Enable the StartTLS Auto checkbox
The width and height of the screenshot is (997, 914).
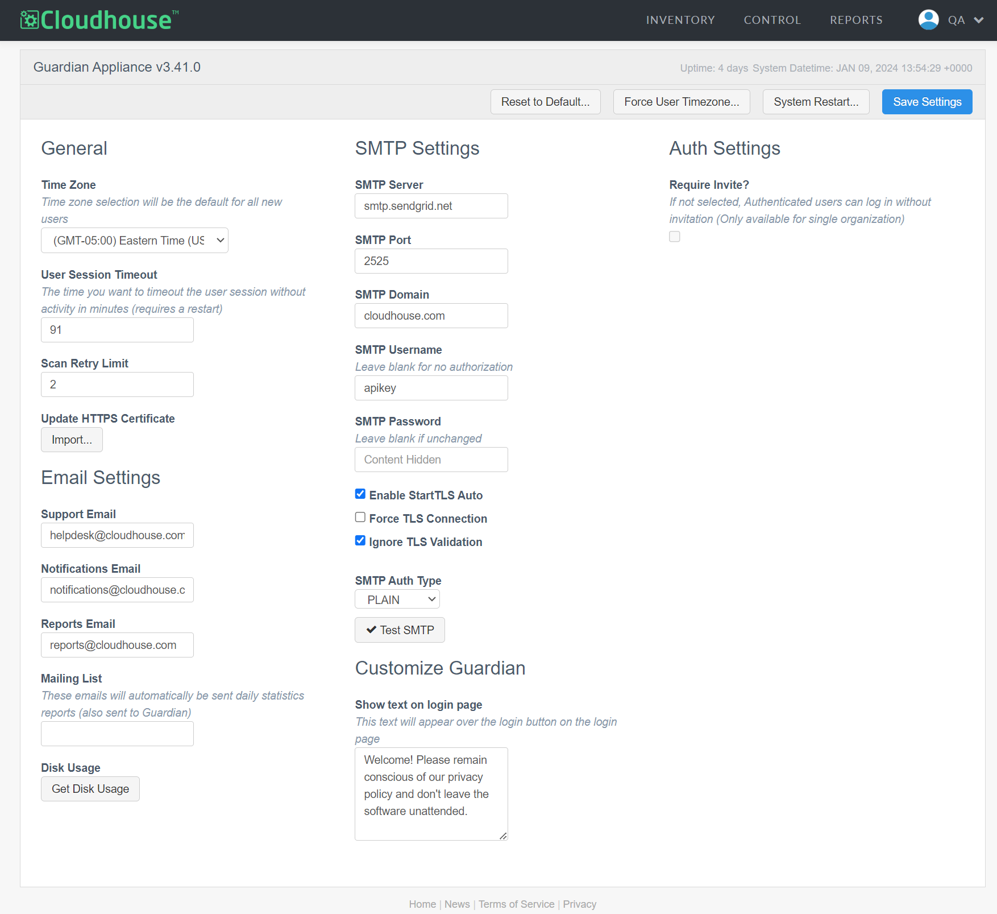click(360, 494)
